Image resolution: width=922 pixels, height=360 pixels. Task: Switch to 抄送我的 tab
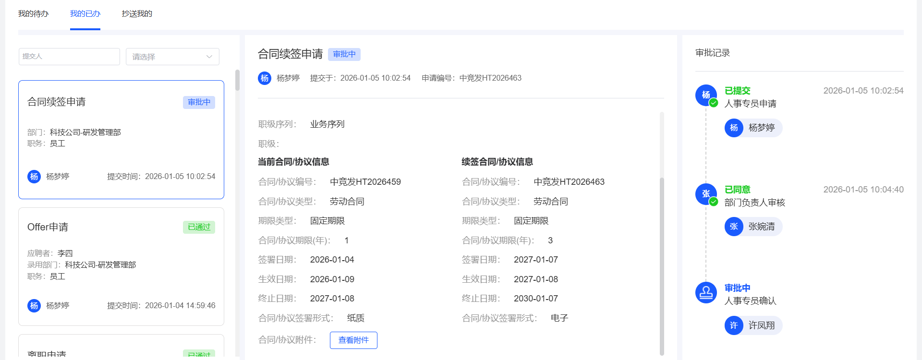coord(137,14)
